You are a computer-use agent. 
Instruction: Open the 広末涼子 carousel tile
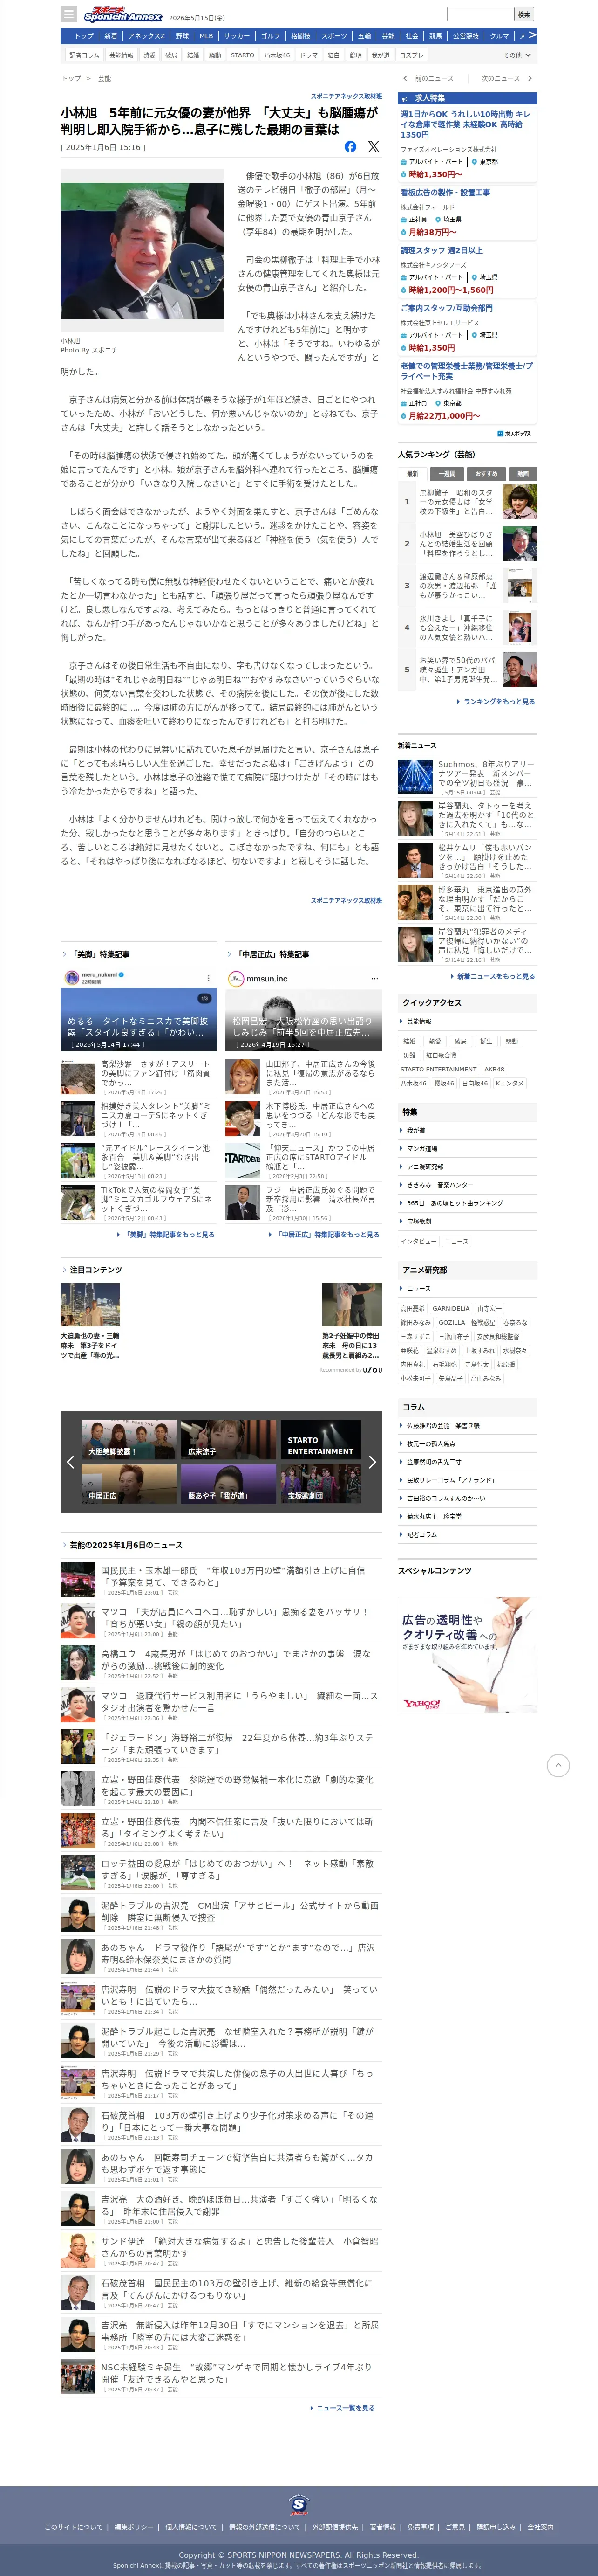pyautogui.click(x=228, y=1440)
